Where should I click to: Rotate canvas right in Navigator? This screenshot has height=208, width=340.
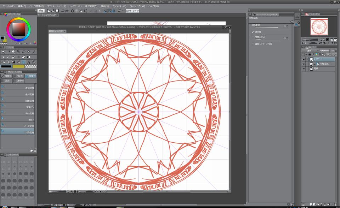pos(324,43)
